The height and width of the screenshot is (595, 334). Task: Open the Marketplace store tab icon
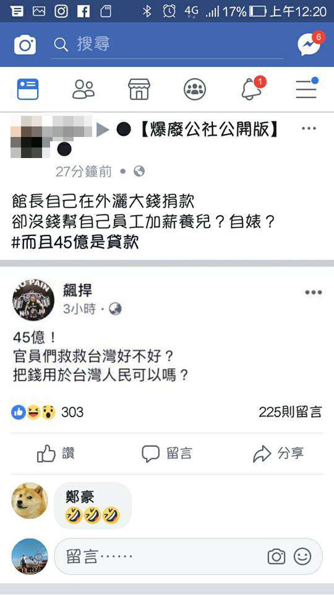pos(139,89)
